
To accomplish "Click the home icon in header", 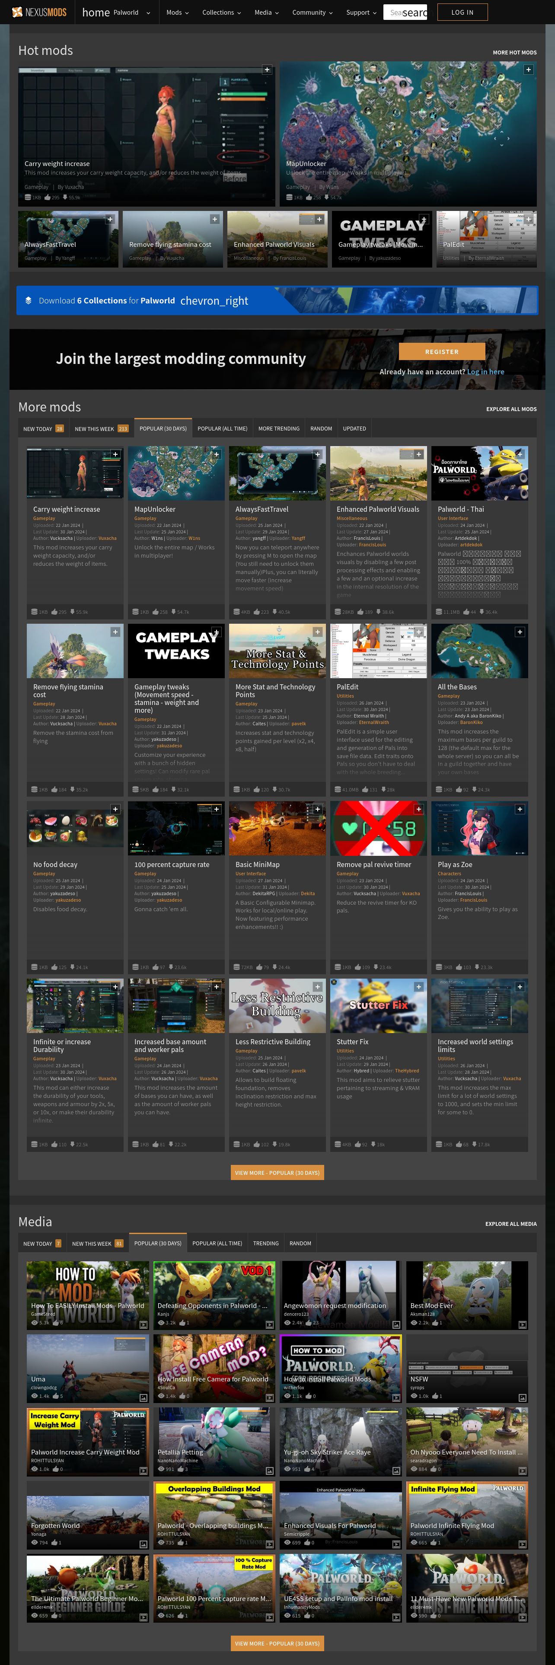I will pos(96,12).
